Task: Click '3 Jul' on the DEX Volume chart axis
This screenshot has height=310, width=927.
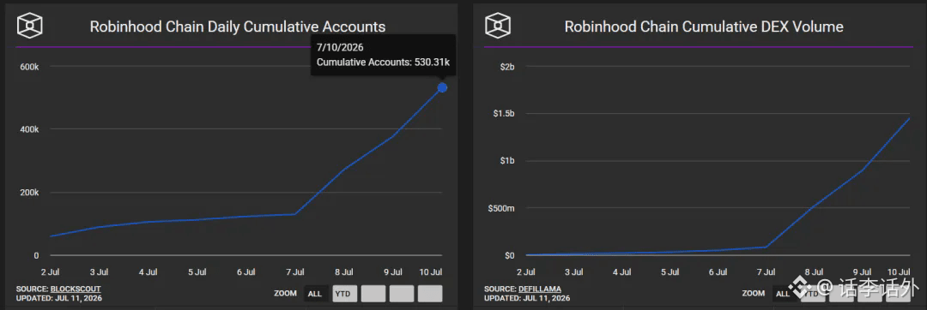Action: (x=573, y=271)
